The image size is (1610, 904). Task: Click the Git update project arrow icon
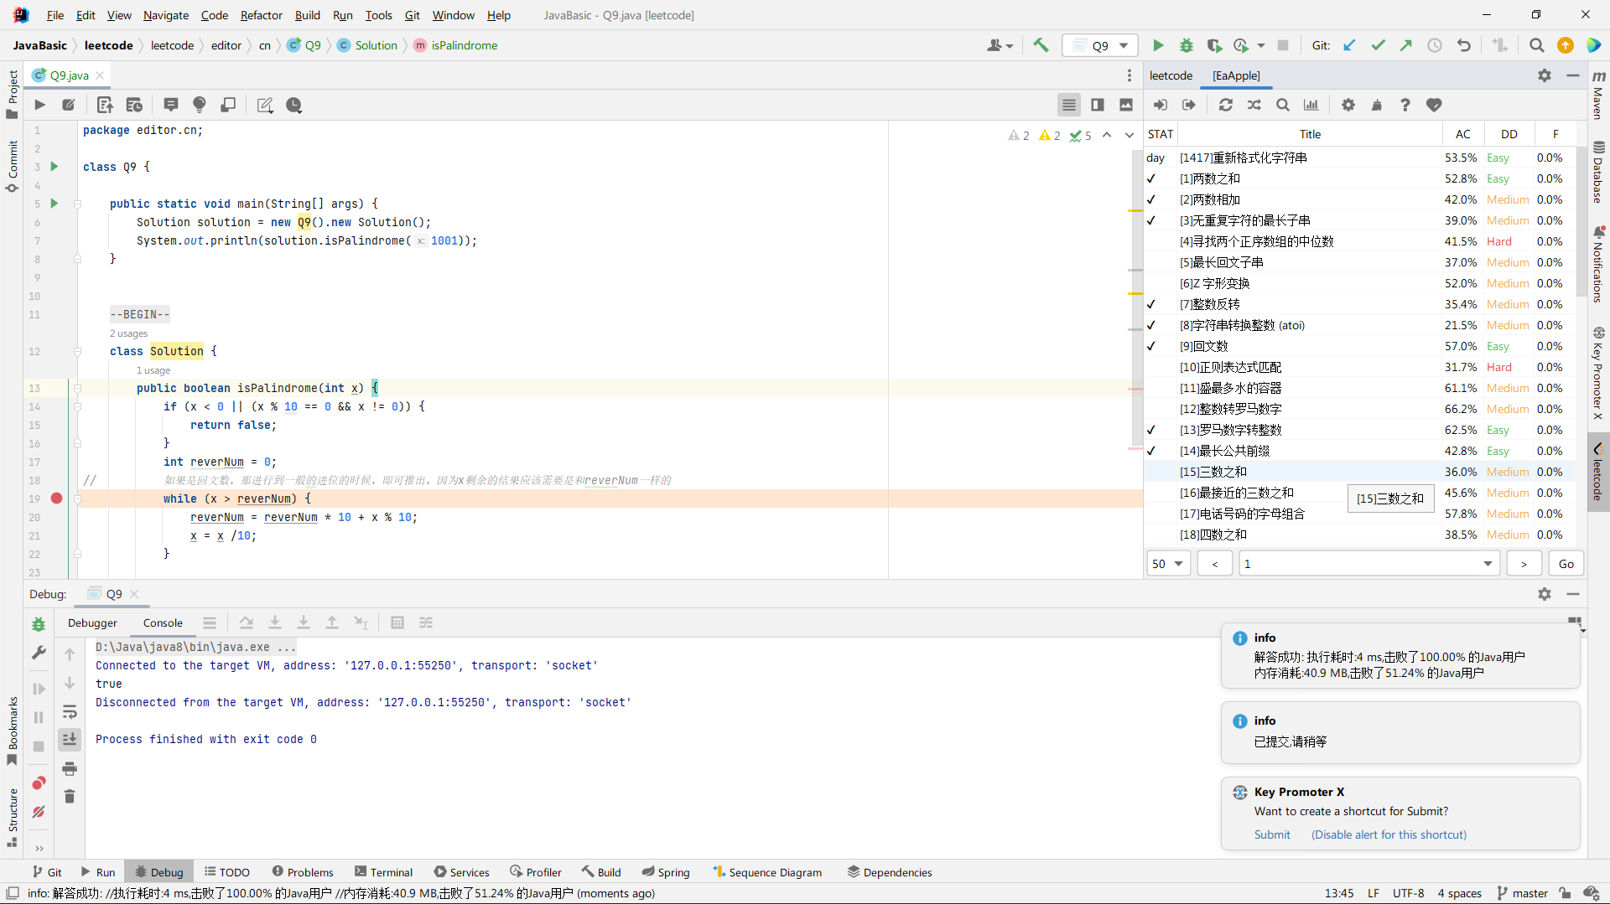1349,45
